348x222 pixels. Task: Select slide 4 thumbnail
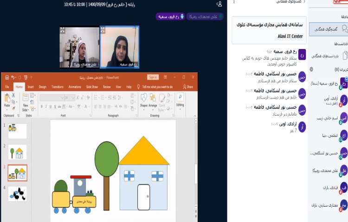[x=17, y=194]
